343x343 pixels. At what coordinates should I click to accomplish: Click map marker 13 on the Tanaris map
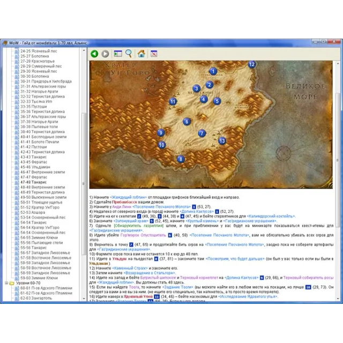point(222,140)
